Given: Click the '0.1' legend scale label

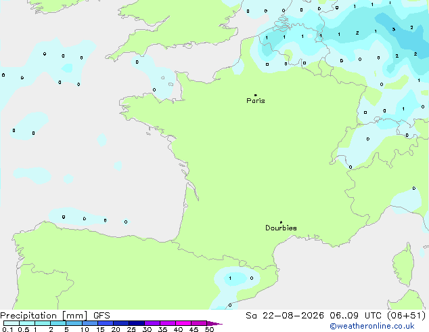Looking at the screenshot, I should (7, 329).
